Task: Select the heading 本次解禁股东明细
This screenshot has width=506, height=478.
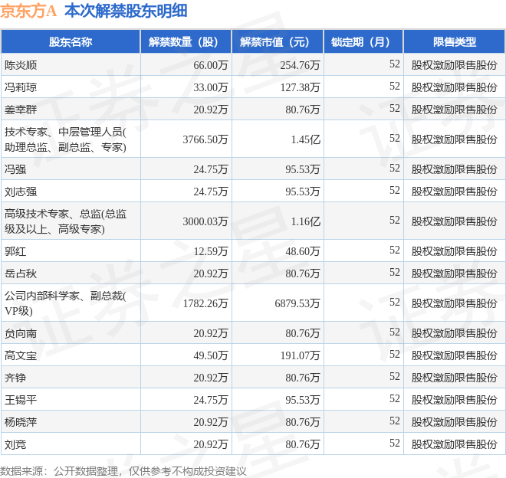Action: (x=126, y=11)
